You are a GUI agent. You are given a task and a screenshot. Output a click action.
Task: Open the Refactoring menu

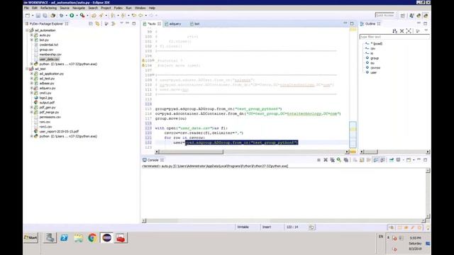48,8
